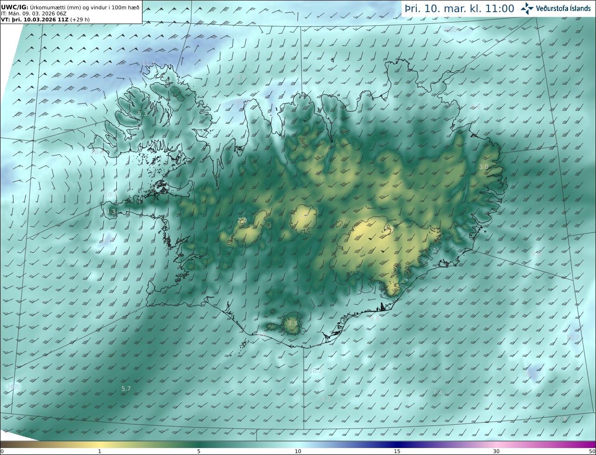596x455 pixels.
Task: Click the colorbar tick label 15
Action: (397, 451)
